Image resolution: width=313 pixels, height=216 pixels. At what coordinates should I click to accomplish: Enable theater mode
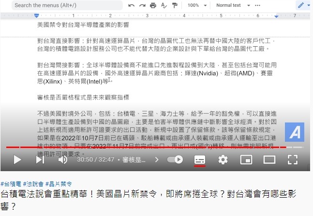[x=269, y=160]
